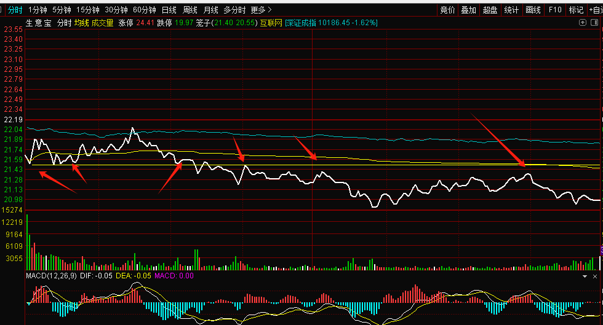Click the 竞价 auction button
Viewport: 603px width, 325px height.
tap(447, 10)
